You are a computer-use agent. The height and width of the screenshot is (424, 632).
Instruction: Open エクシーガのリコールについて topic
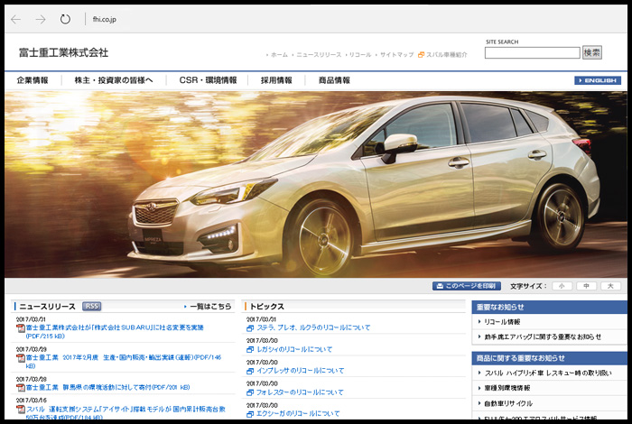(298, 413)
